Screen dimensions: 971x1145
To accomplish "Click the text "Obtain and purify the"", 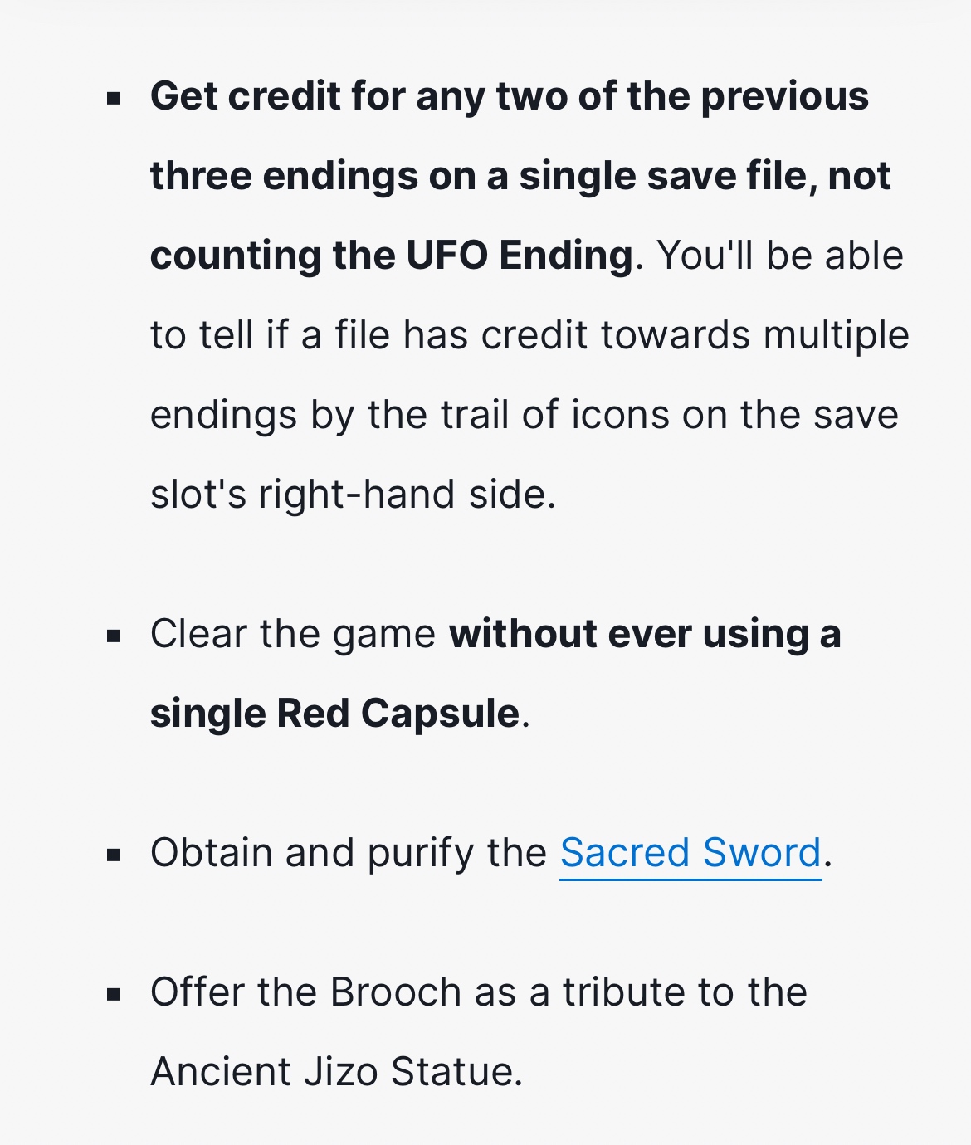I will 348,853.
